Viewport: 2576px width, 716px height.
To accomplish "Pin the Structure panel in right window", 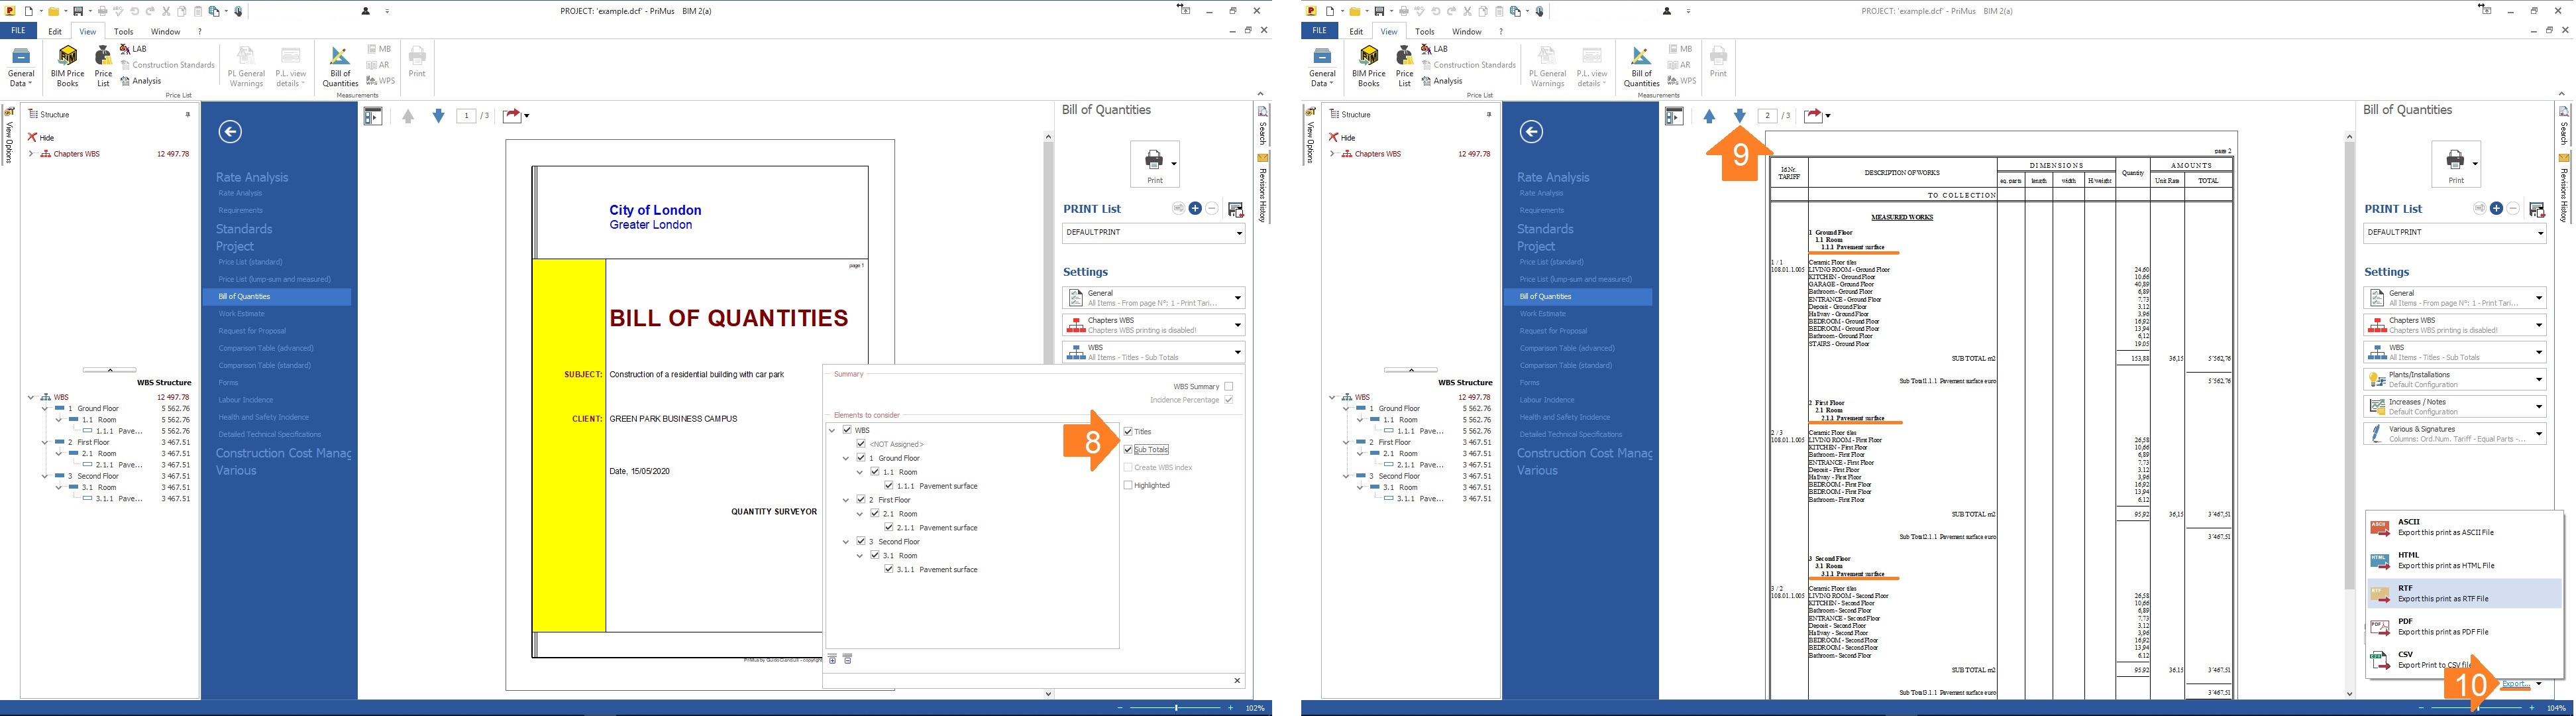I will pyautogui.click(x=1489, y=114).
